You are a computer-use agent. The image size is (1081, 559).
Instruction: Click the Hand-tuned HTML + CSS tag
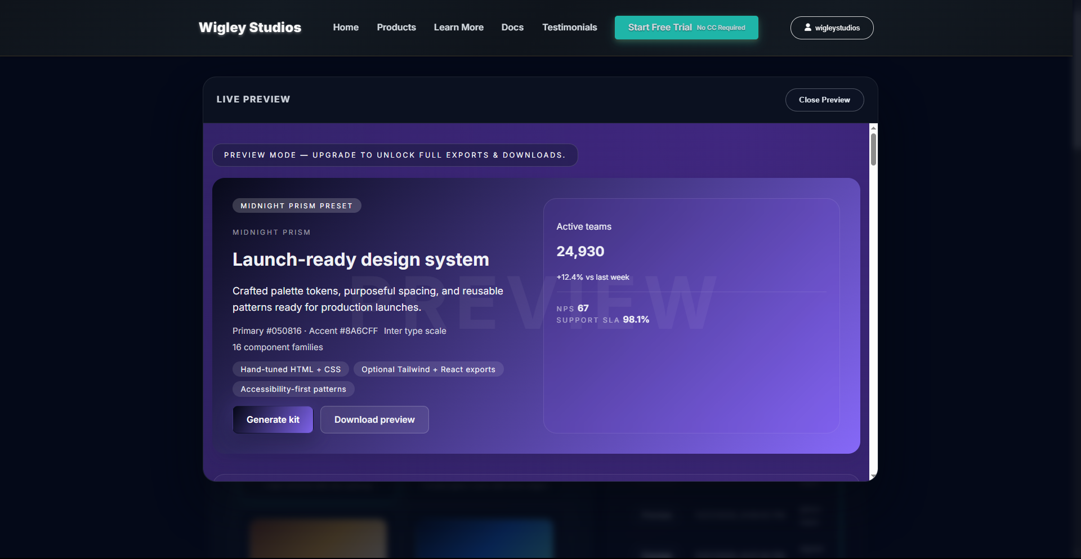291,369
